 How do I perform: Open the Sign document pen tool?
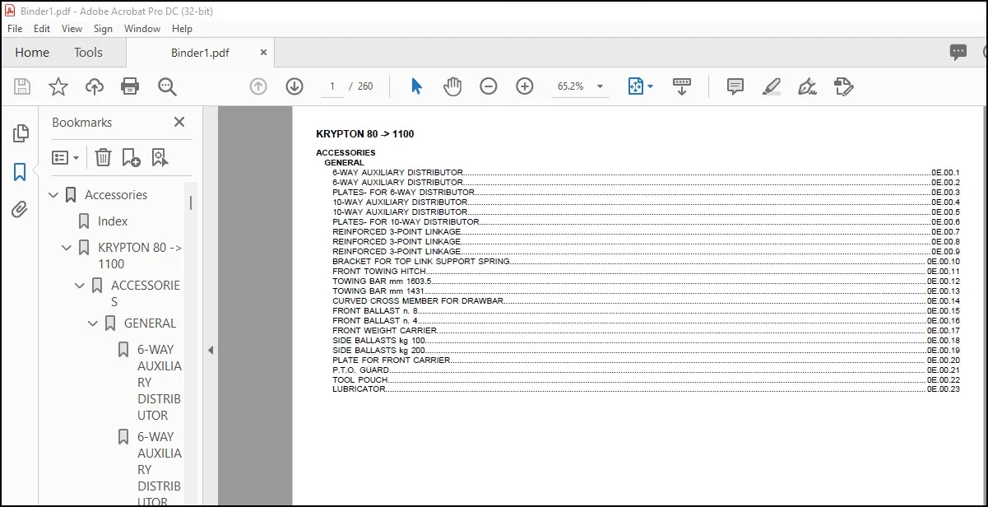click(x=807, y=86)
